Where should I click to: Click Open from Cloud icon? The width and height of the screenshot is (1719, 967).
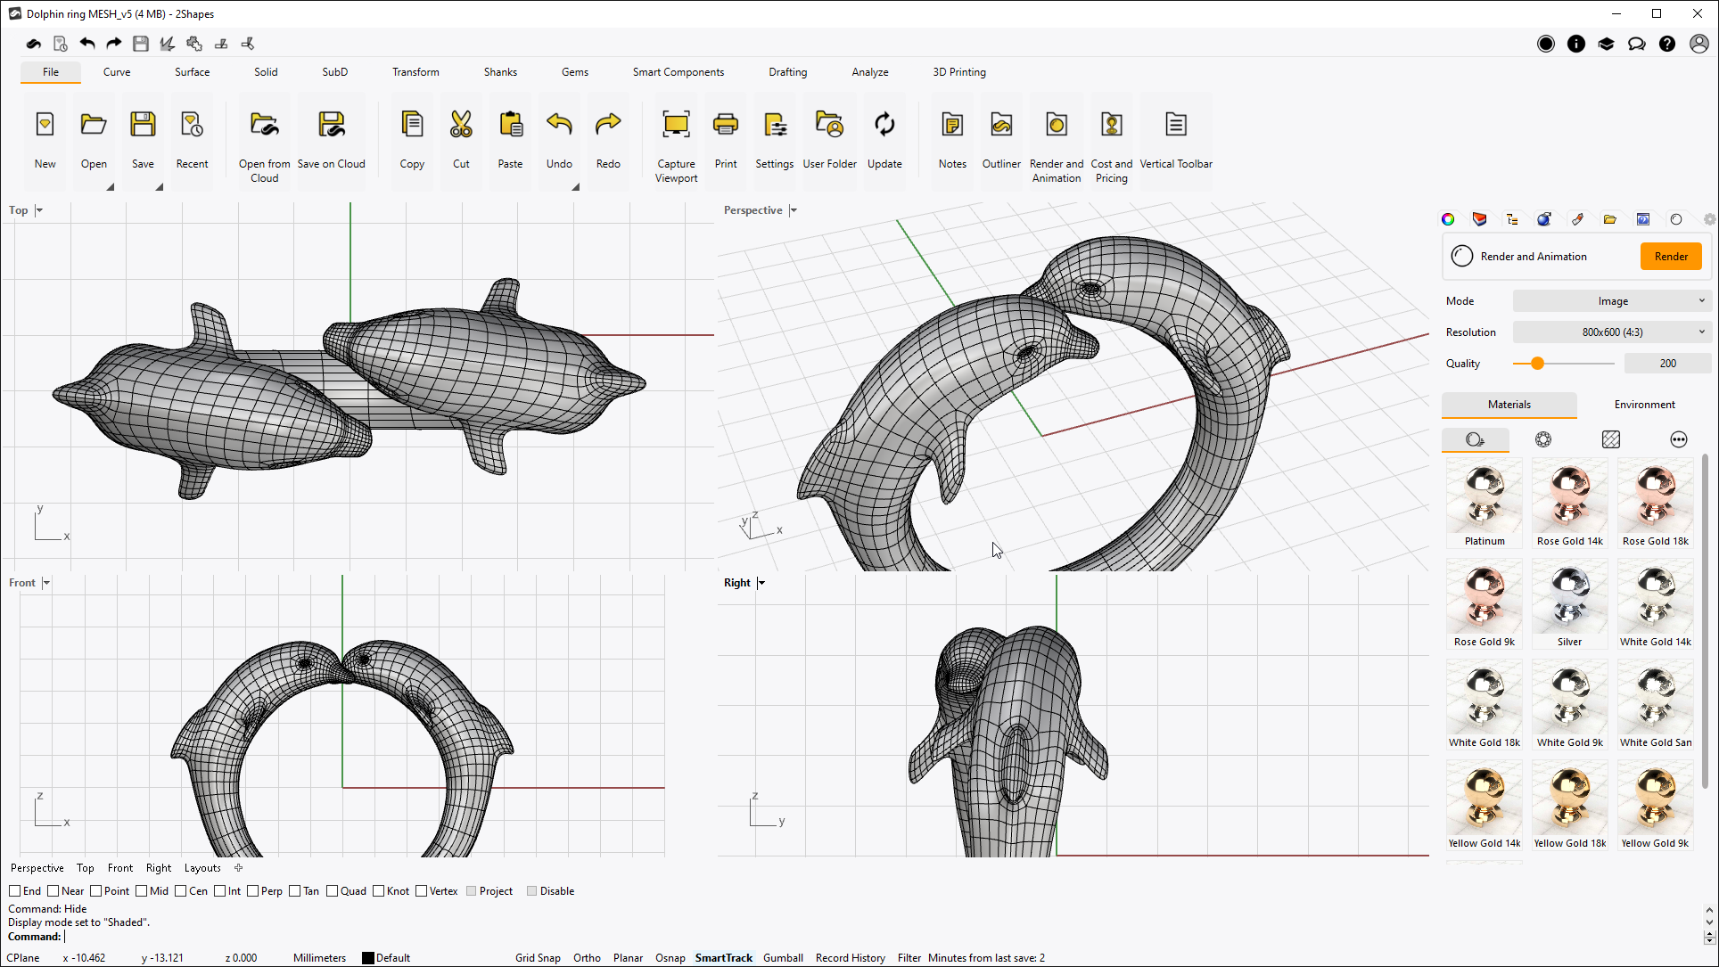pyautogui.click(x=264, y=125)
